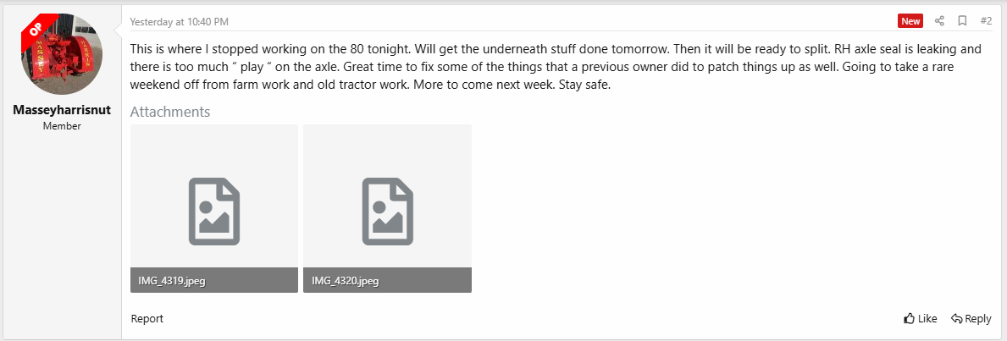1007x341 pixels.
Task: Open the #2 post permalink
Action: pos(986,21)
